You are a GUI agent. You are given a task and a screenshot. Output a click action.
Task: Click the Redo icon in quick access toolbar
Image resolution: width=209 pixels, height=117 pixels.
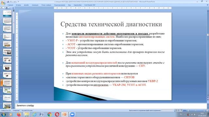(15, 2)
